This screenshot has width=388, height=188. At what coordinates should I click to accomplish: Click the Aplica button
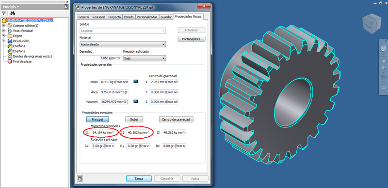tap(195, 179)
